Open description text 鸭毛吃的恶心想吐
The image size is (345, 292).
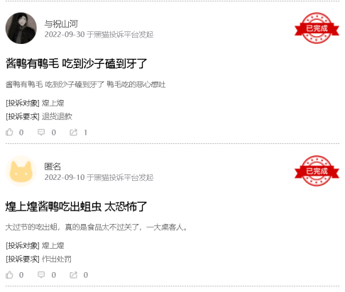tap(136, 84)
